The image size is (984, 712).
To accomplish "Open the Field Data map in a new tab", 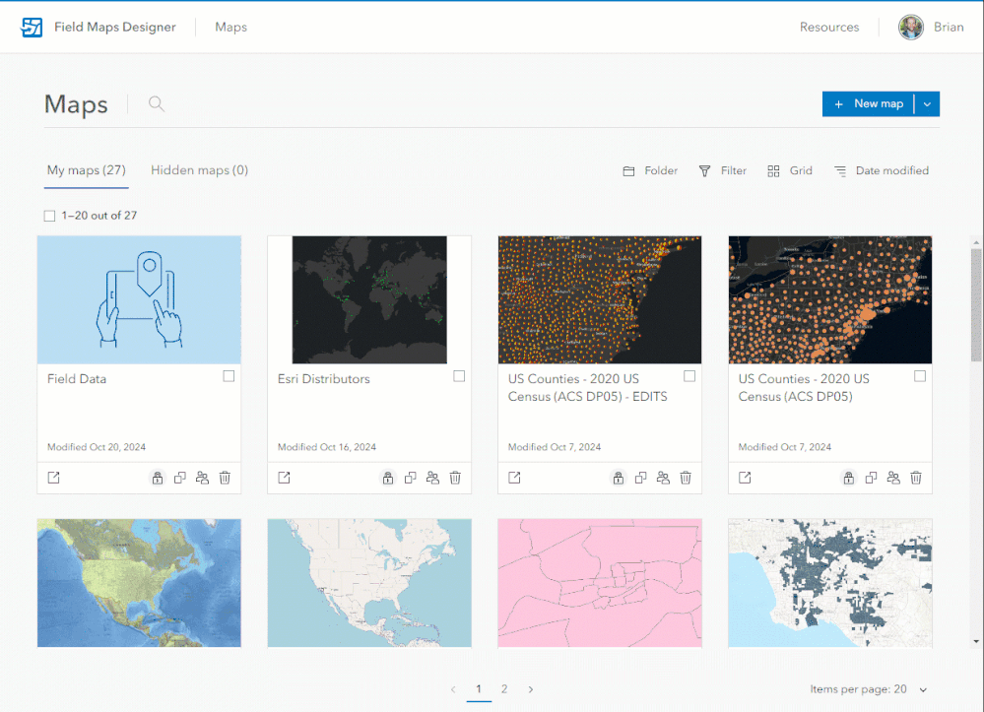I will point(53,478).
